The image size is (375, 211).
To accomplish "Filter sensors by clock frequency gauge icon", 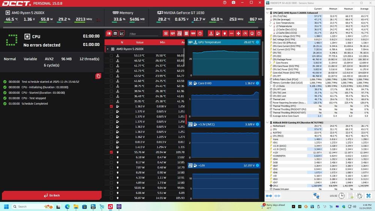I will 245,33.
